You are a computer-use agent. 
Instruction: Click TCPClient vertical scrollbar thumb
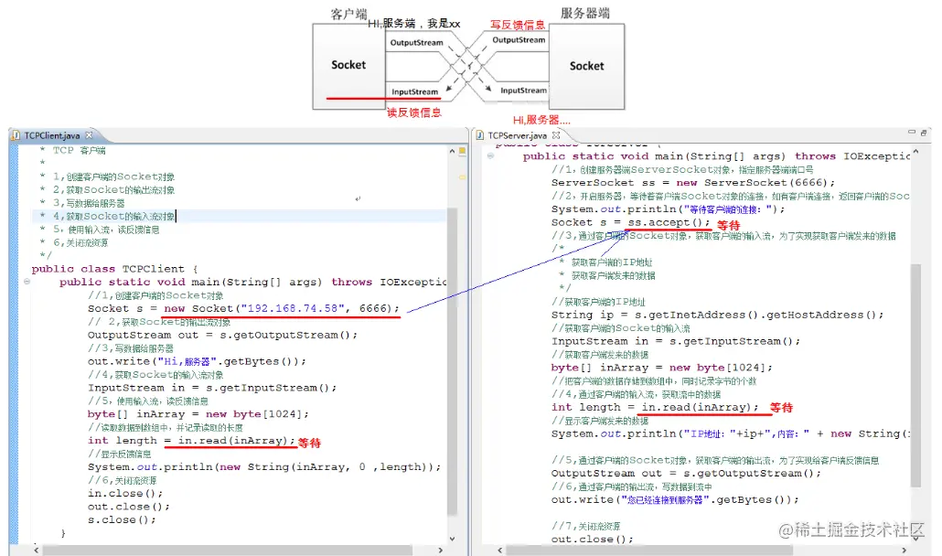452,360
